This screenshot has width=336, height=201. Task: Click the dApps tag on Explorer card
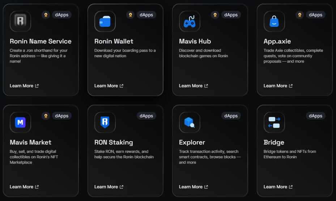tap(231, 116)
